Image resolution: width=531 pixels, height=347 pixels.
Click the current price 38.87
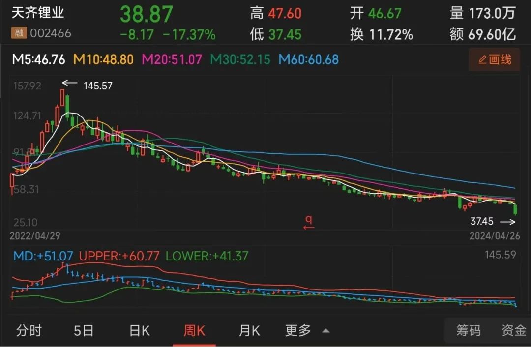pos(147,14)
